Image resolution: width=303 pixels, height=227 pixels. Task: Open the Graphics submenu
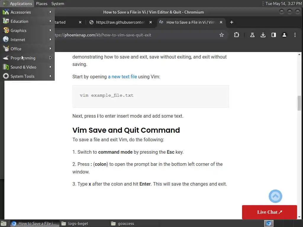28,30
